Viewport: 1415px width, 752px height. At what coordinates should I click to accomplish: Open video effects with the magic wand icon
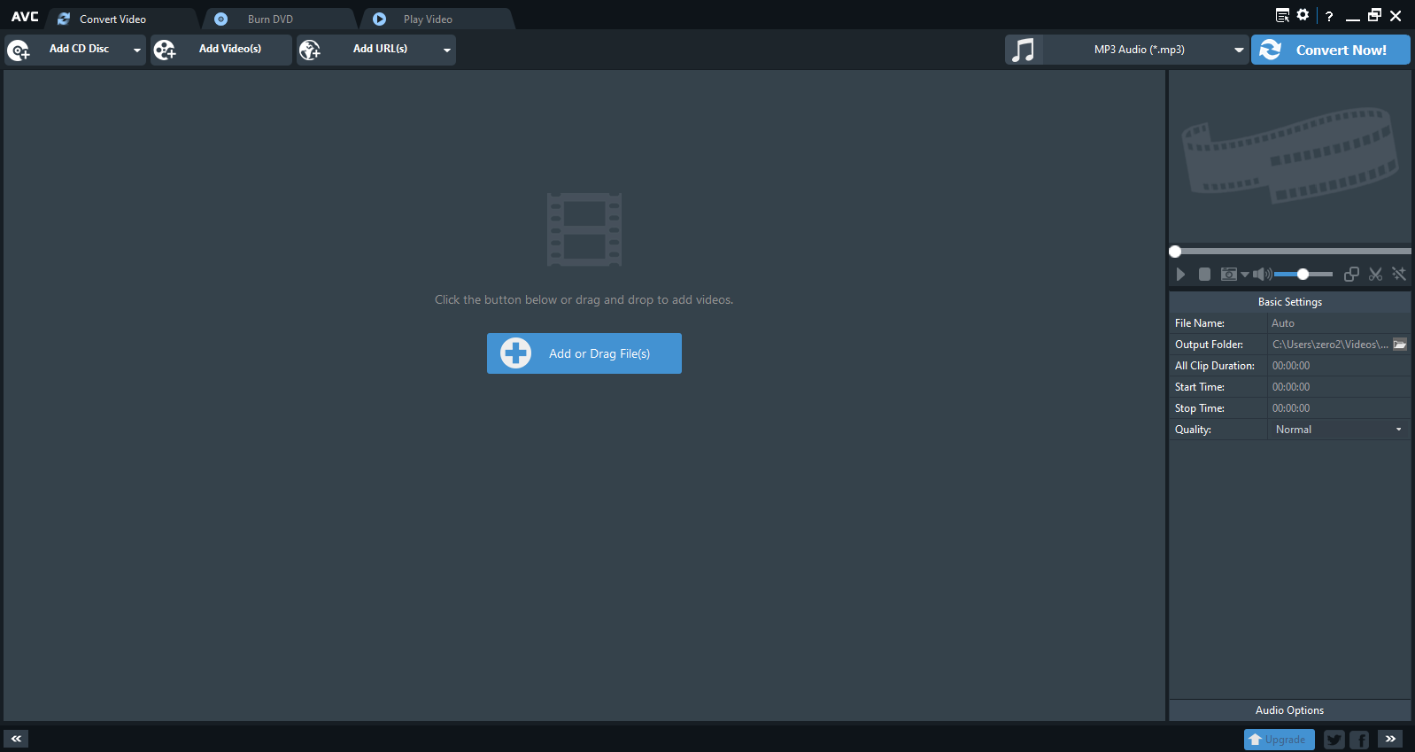(x=1399, y=275)
